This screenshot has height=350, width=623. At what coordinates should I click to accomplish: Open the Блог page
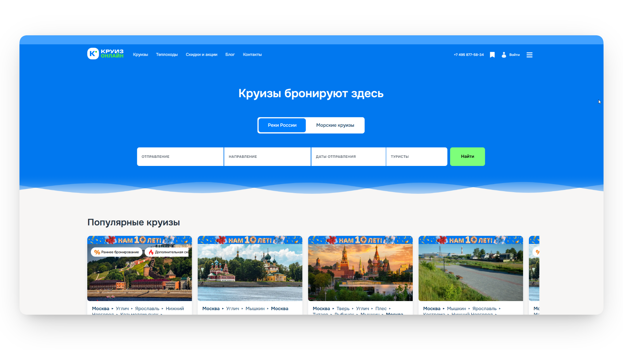coord(230,54)
